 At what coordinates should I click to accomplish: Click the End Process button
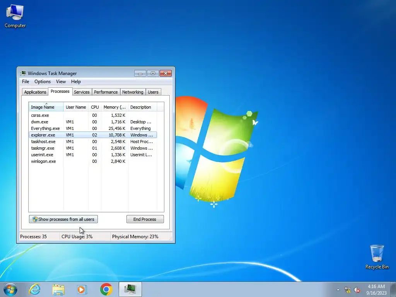145,219
